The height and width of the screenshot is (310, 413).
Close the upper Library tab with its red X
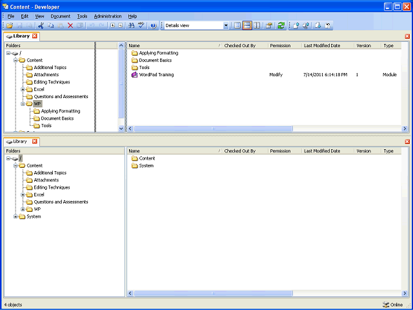coord(34,36)
